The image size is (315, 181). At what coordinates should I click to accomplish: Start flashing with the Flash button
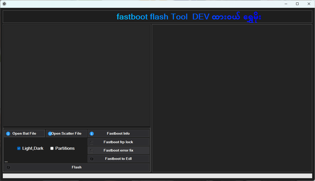(x=77, y=167)
